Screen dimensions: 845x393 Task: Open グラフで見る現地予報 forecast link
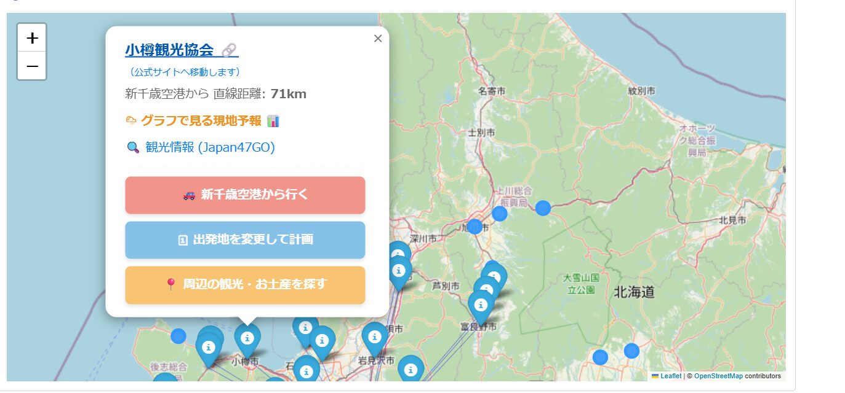click(201, 120)
